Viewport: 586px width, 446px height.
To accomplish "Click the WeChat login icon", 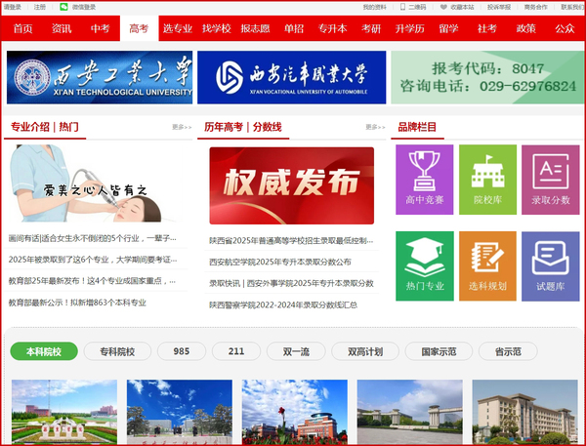I will [x=64, y=7].
